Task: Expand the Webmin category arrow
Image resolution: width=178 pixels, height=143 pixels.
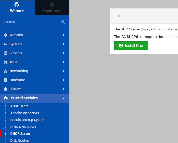Action: tap(63, 35)
